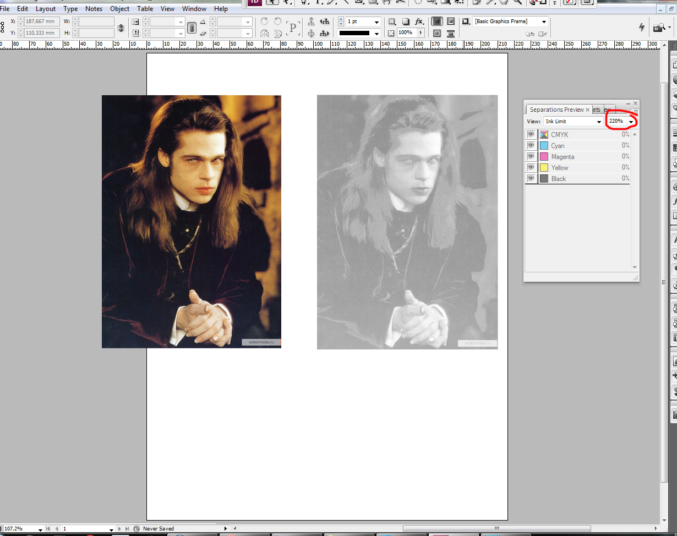
Task: Click the opacity field showing 100%
Action: (x=406, y=33)
